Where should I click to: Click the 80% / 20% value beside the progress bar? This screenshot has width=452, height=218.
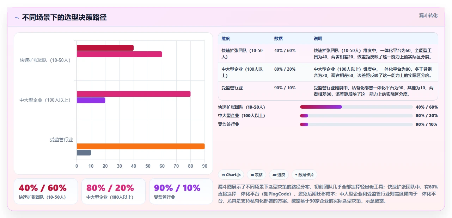pos(427,116)
